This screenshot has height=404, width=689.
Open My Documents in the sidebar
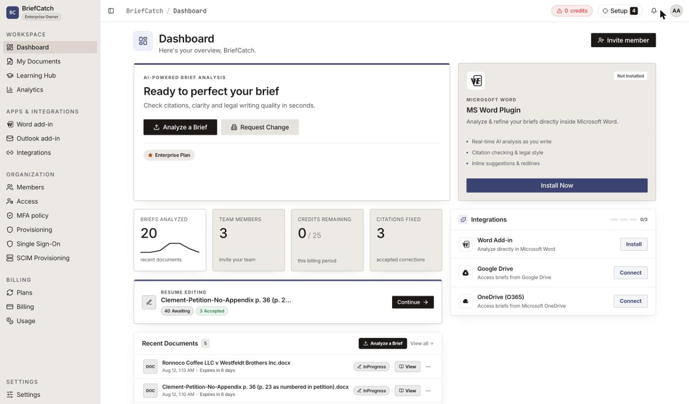point(50,61)
